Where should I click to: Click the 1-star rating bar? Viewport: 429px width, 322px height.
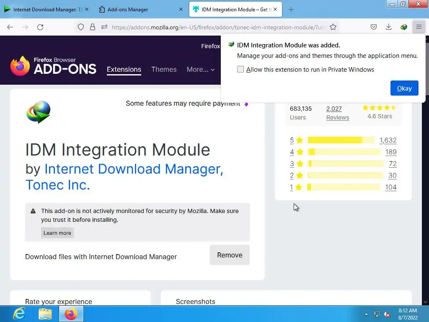click(344, 187)
